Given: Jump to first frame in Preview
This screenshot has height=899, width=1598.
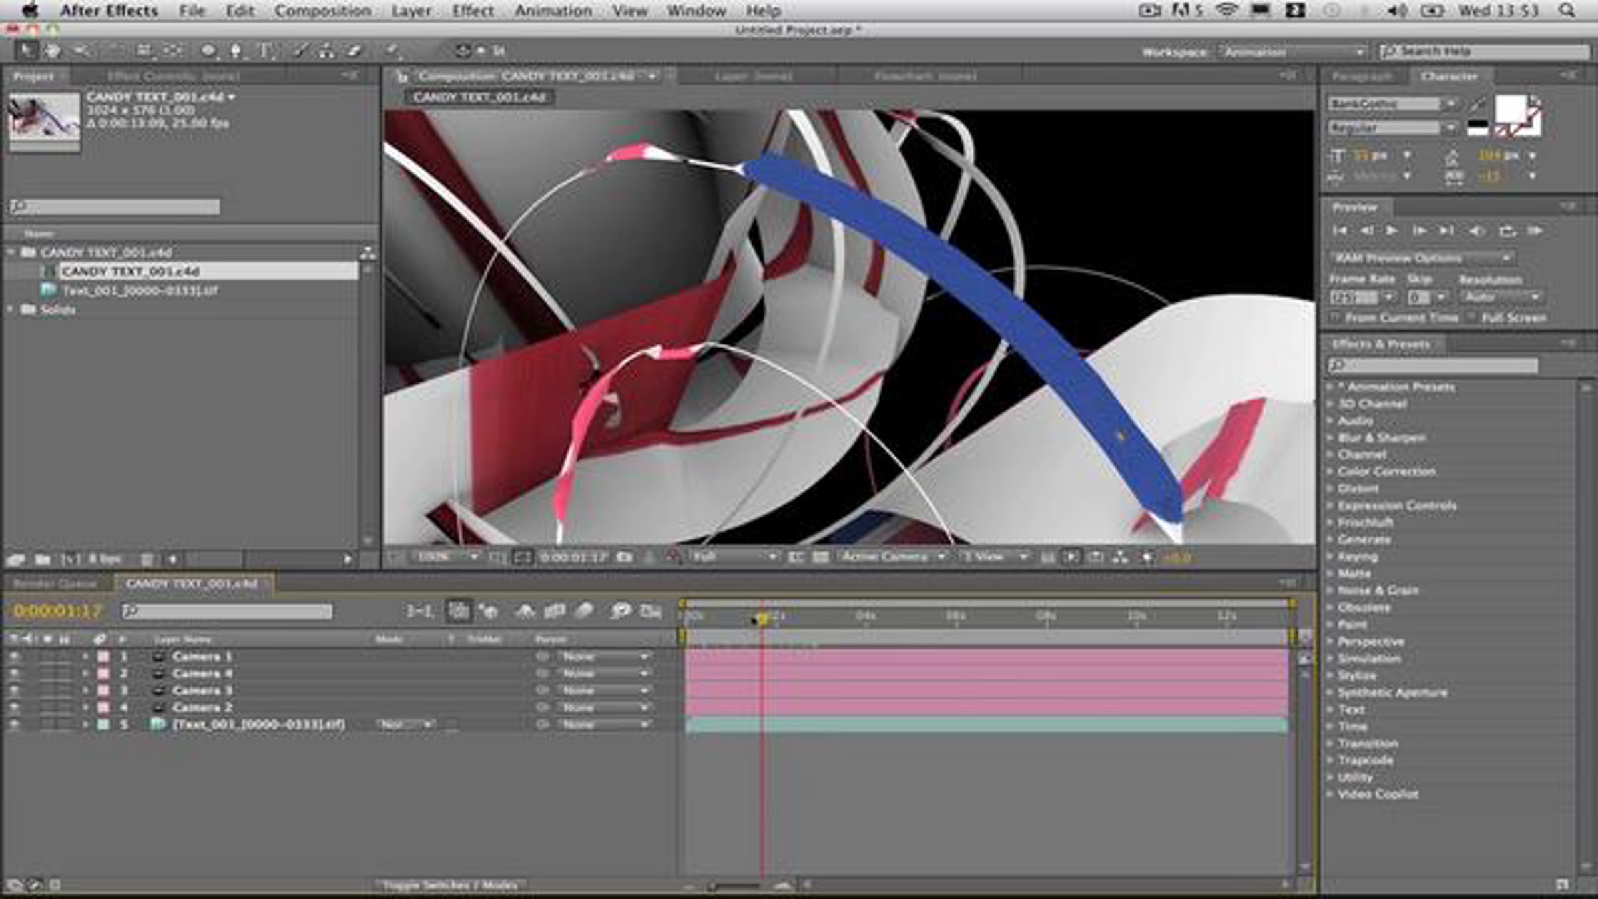Looking at the screenshot, I should (1340, 231).
